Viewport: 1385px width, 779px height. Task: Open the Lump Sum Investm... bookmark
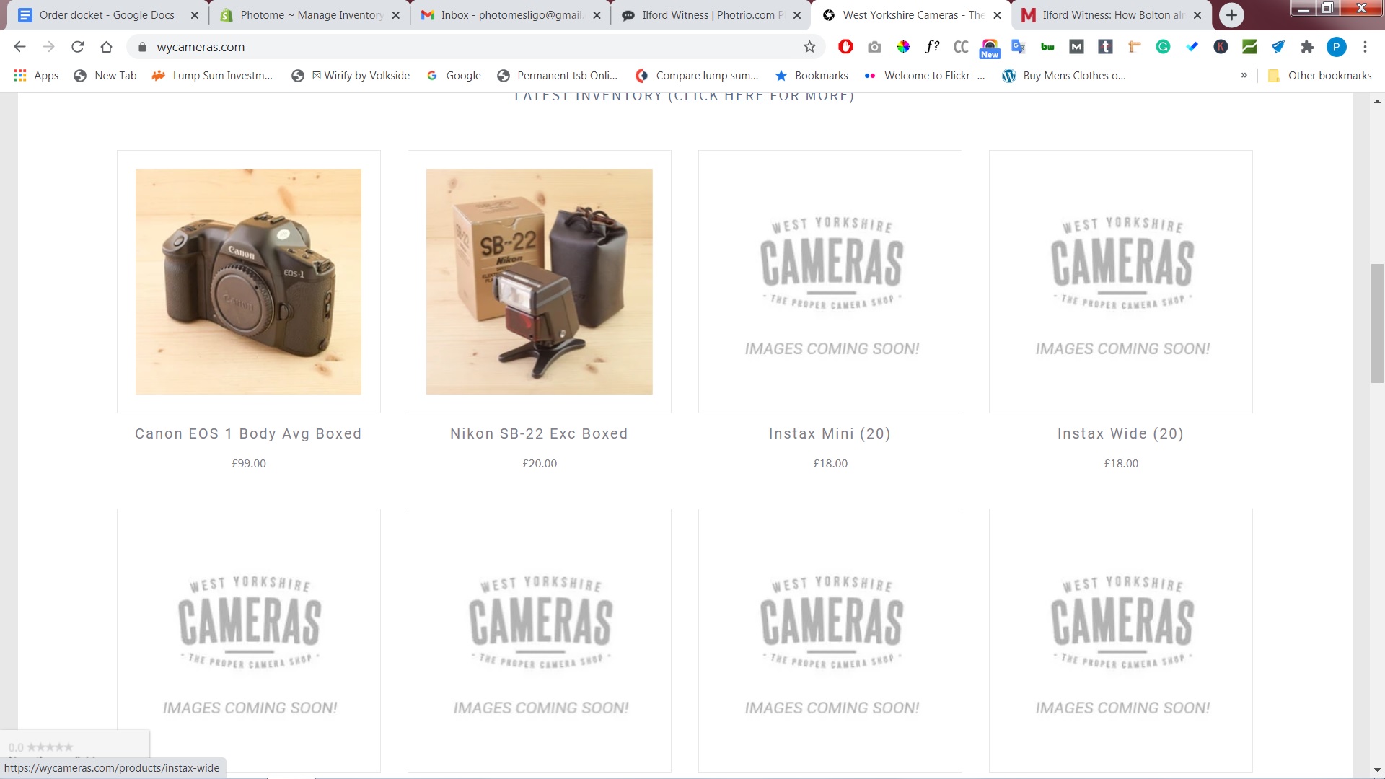[x=213, y=76]
